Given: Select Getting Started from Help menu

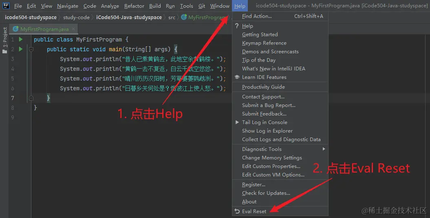Looking at the screenshot, I should [x=280, y=35].
